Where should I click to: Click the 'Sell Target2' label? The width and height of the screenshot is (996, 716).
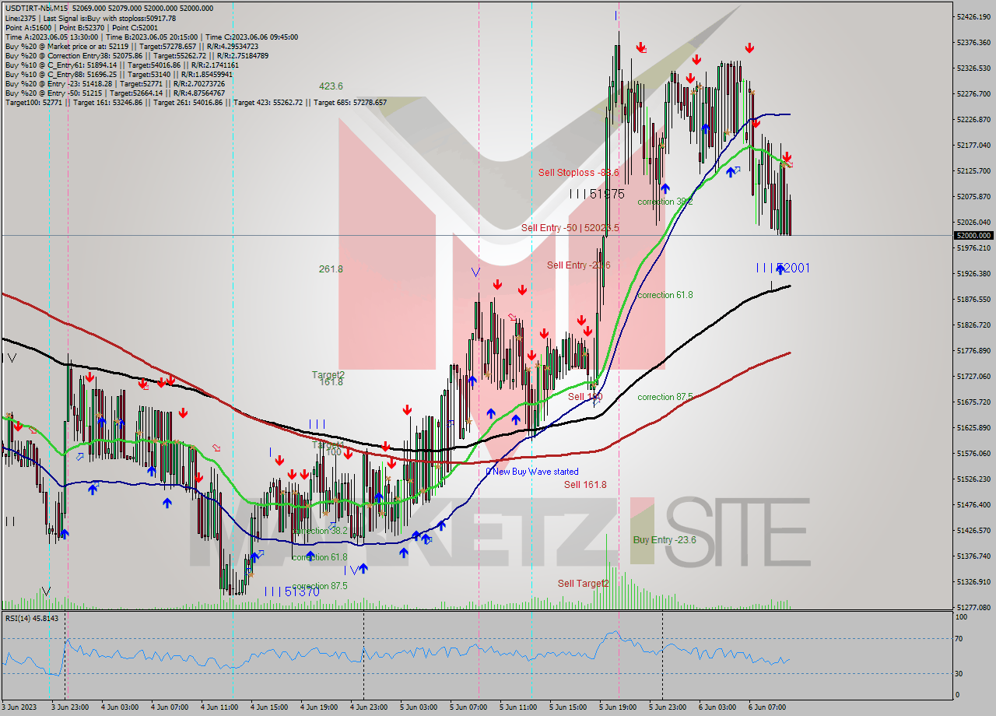click(584, 584)
